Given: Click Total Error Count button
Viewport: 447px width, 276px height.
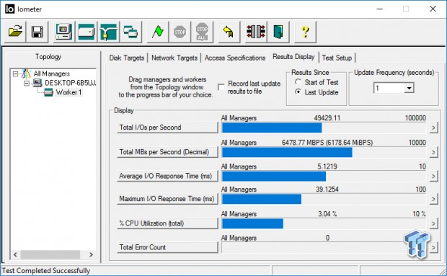Looking at the screenshot, I should [x=167, y=247].
